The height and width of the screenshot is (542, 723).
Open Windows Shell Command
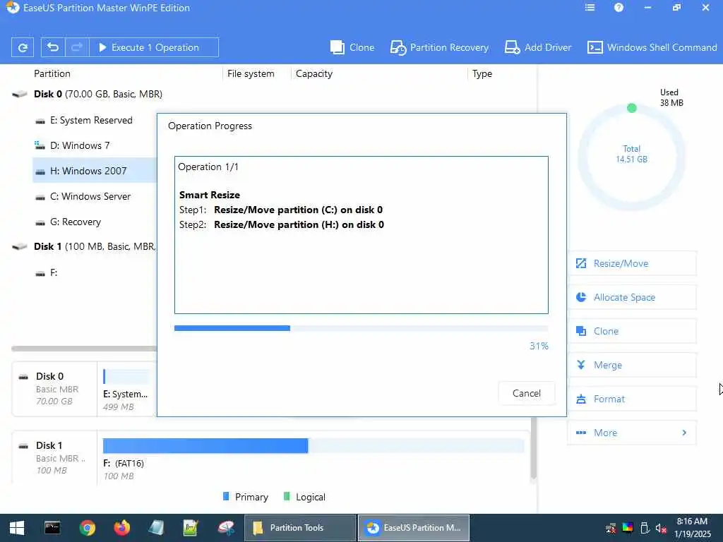coord(652,47)
